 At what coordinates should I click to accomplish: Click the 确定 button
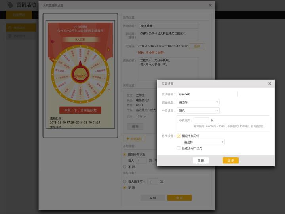tap(230, 161)
